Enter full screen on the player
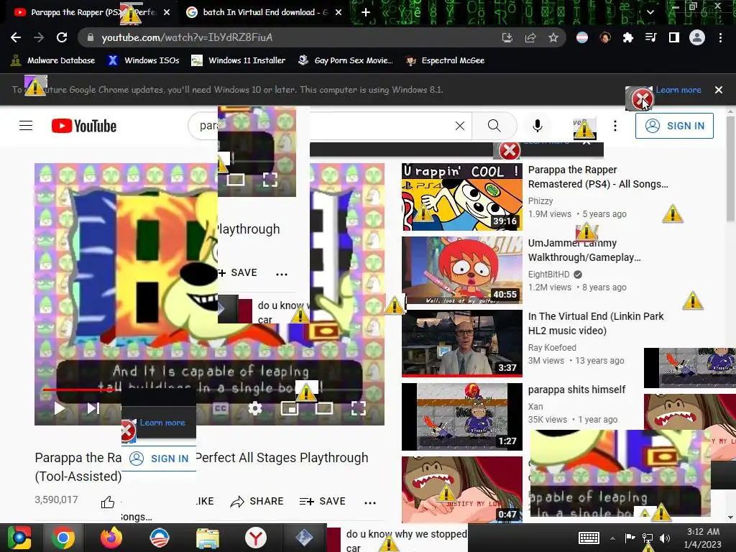 click(359, 408)
